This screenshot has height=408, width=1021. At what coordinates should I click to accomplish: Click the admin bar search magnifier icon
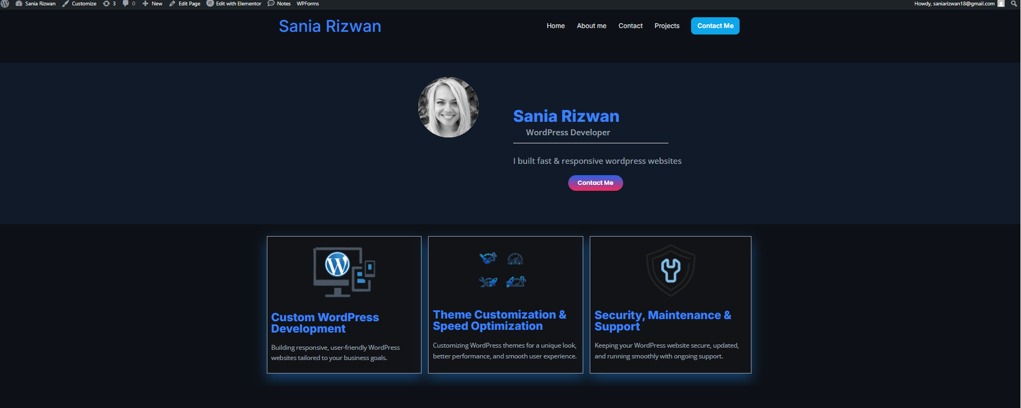click(x=1013, y=4)
